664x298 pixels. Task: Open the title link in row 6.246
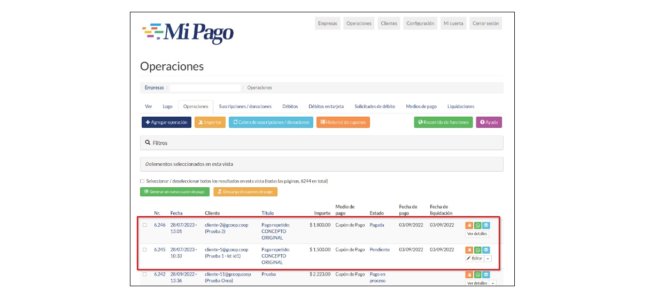pos(276,231)
